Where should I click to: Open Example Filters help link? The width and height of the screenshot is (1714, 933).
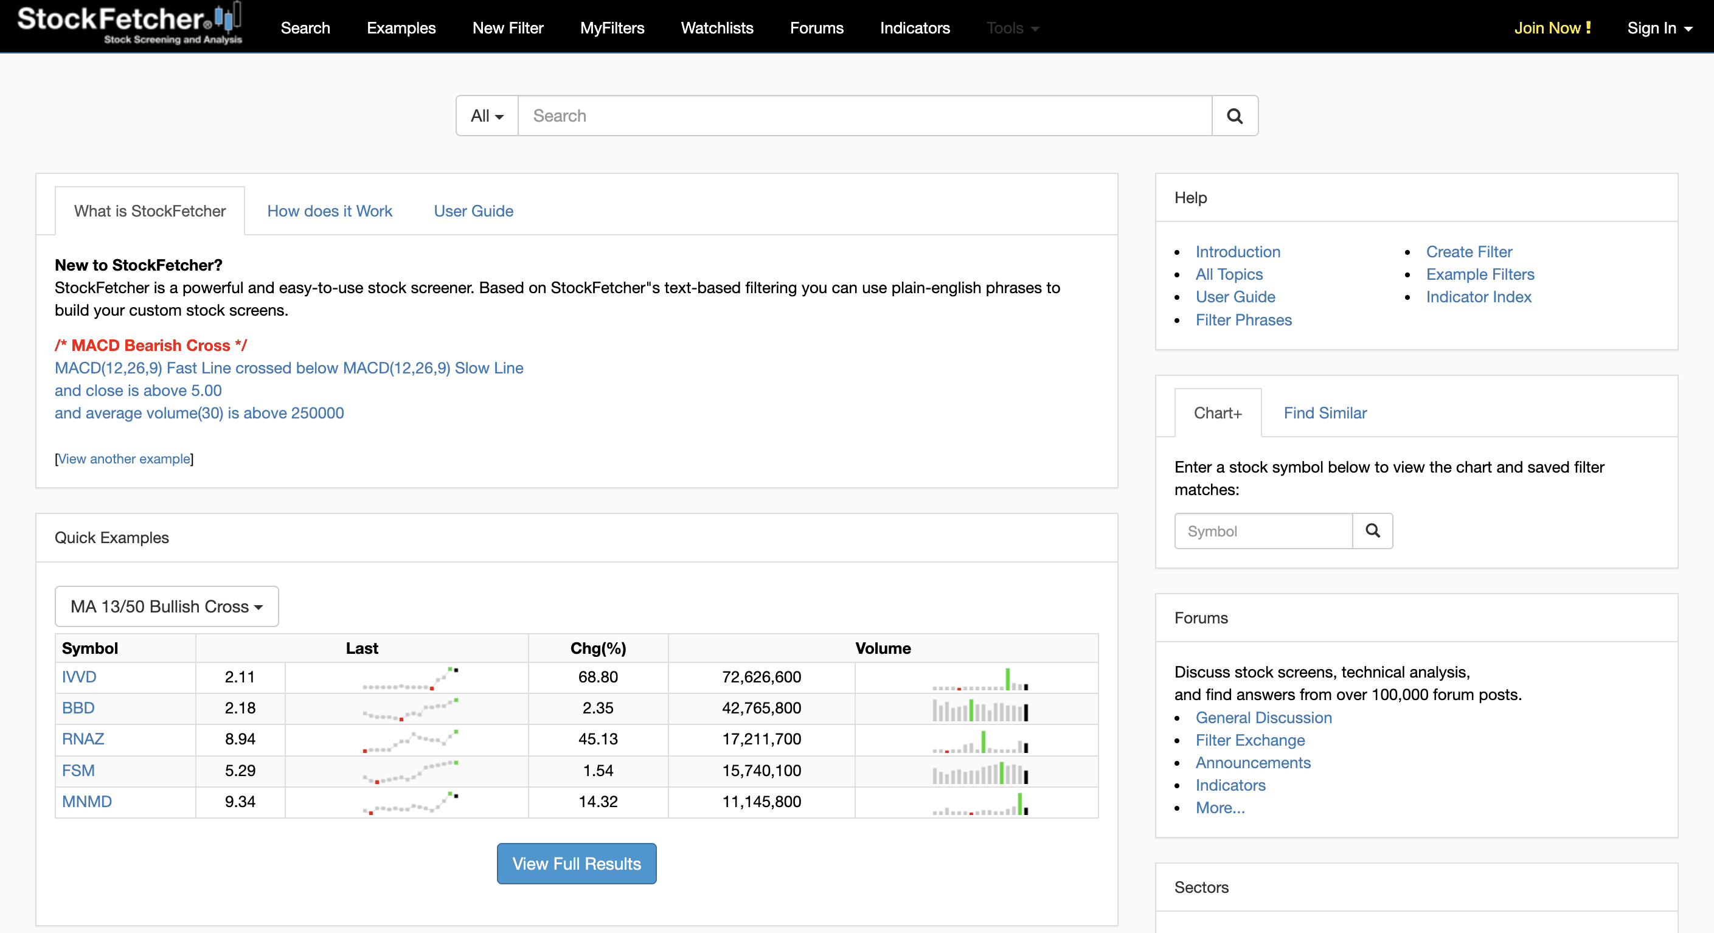1480,274
